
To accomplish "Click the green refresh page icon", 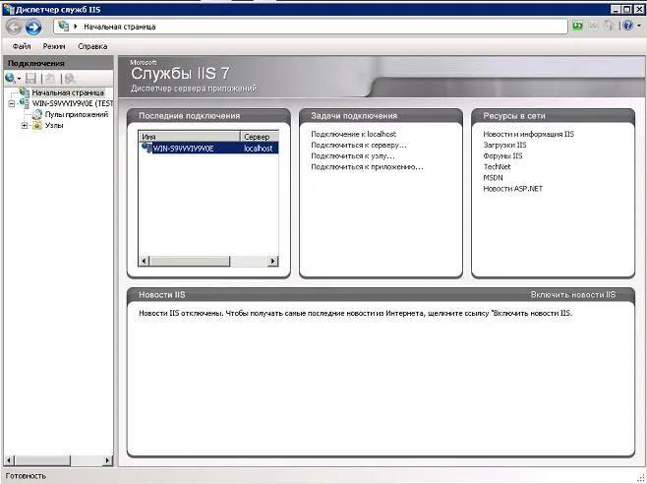I will pos(578,26).
